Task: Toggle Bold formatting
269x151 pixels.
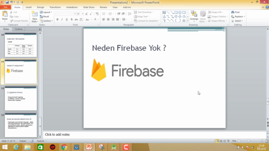Action: [58, 20]
